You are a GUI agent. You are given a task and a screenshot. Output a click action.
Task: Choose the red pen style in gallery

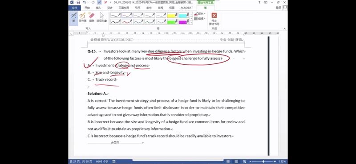pos(127,21)
